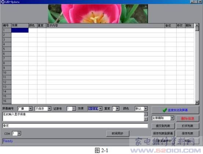Click the 时间同步 button

117,133
